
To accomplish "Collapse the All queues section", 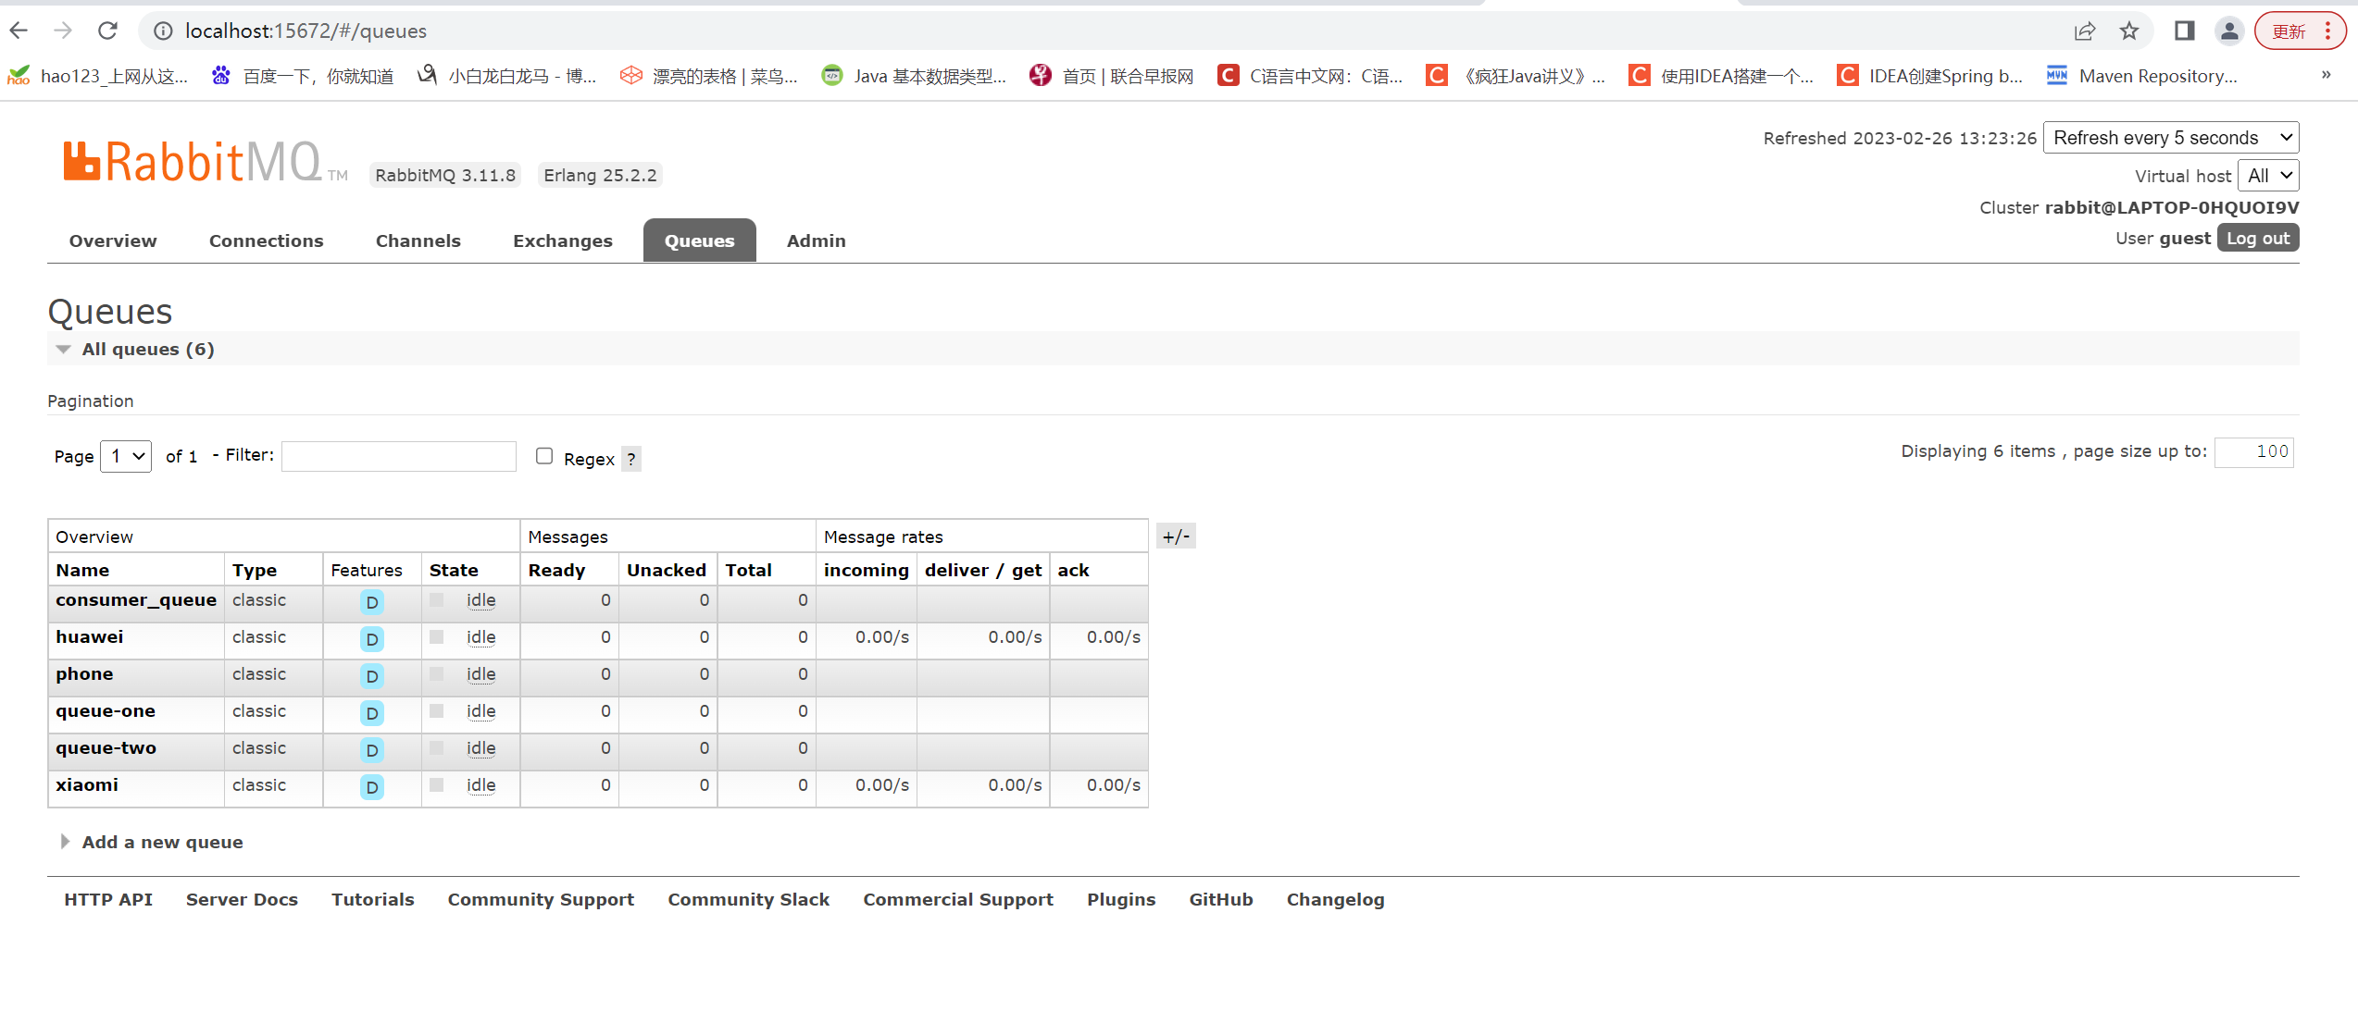I will [147, 349].
